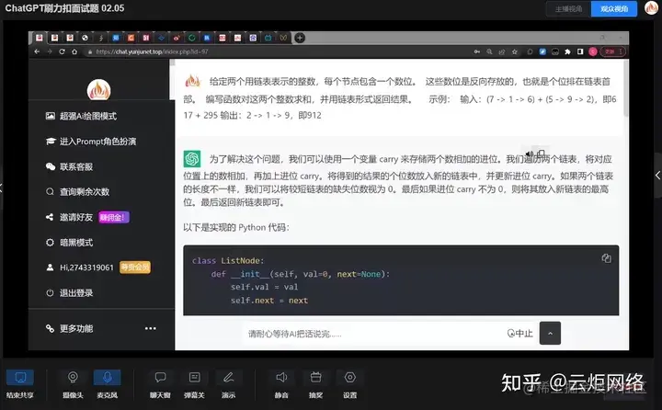Expand the right side panel arrow
Viewport: 662px width, 410px height.
click(x=657, y=175)
